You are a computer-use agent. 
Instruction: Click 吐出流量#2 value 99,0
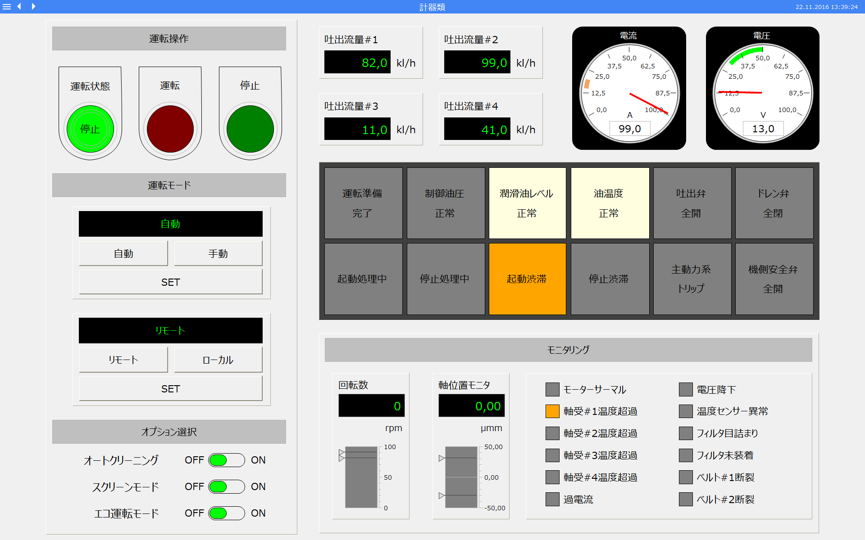tap(477, 62)
